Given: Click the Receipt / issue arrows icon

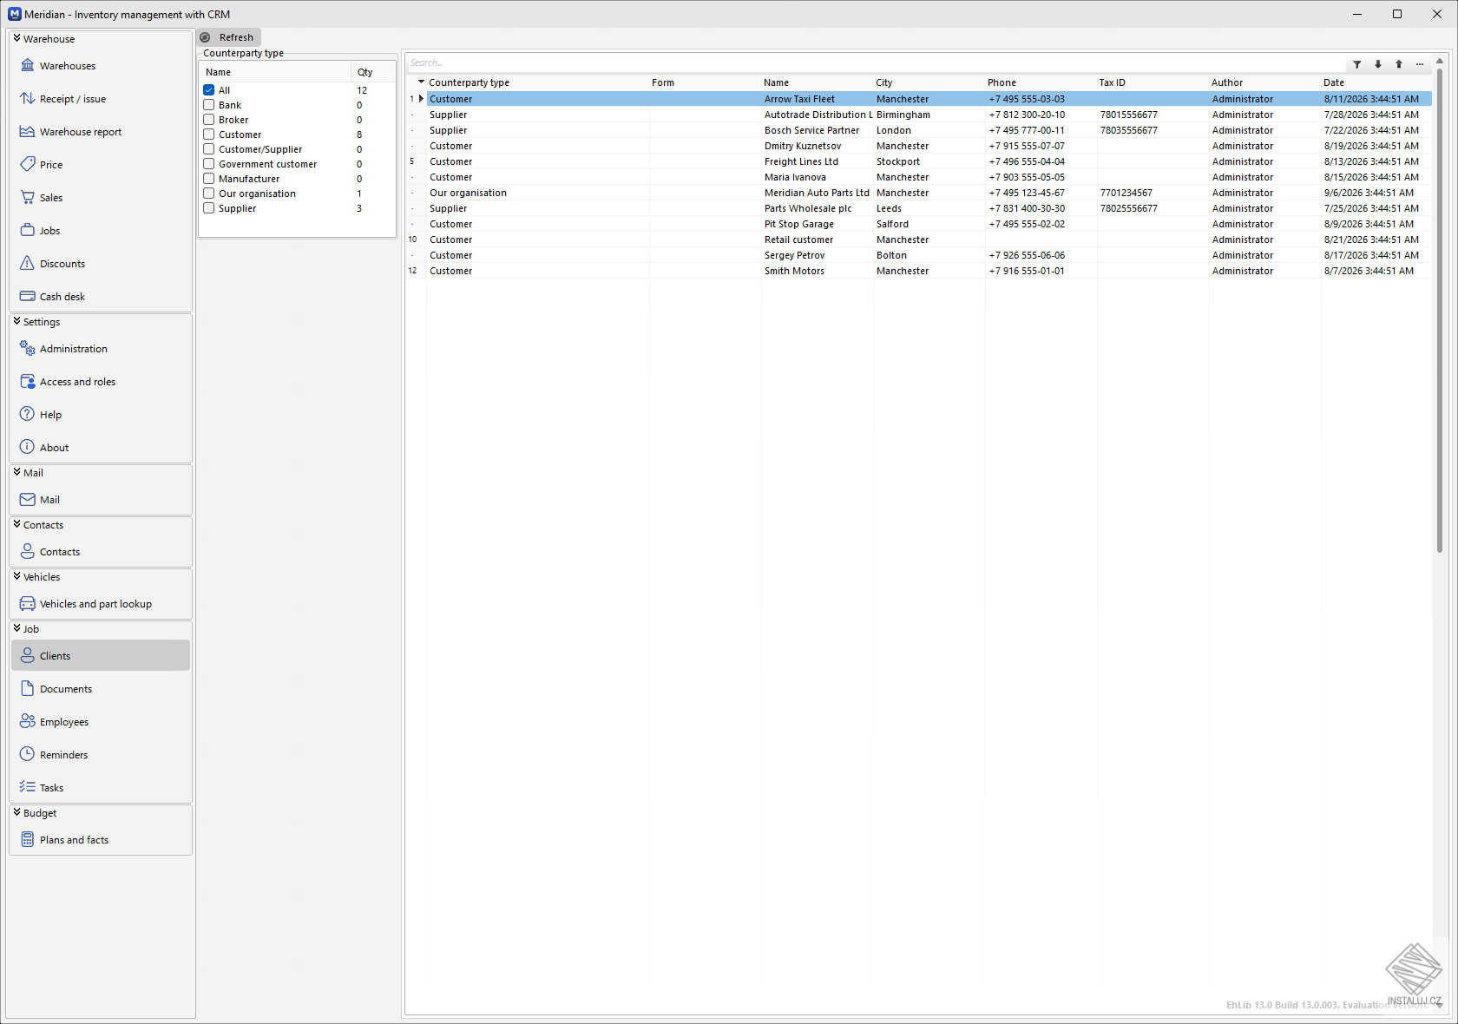Looking at the screenshot, I should (28, 99).
